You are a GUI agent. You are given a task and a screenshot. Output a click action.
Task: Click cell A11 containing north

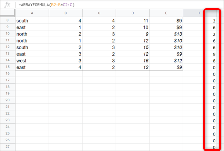[32, 40]
